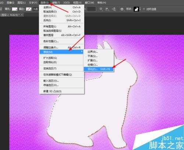Click the path alignment icon
This screenshot has height=150, width=184.
[x=107, y=9]
